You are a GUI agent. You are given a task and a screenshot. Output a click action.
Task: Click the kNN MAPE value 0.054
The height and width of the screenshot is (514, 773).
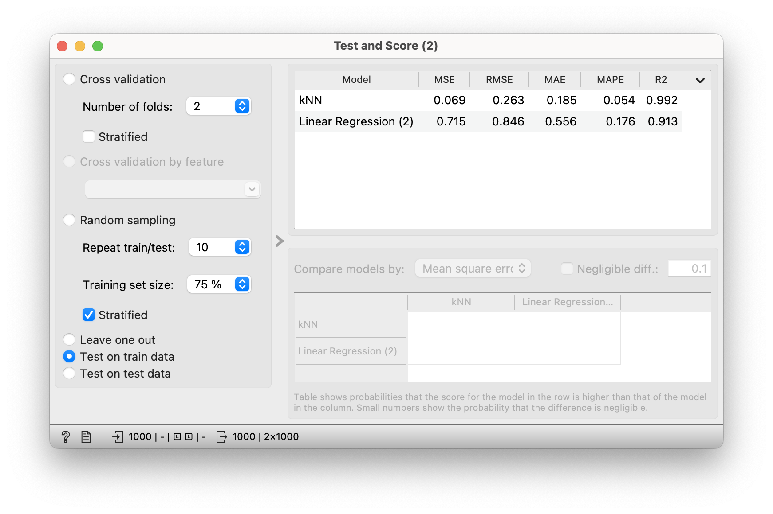pos(619,100)
